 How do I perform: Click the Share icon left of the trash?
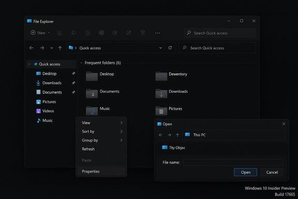(x=129, y=33)
